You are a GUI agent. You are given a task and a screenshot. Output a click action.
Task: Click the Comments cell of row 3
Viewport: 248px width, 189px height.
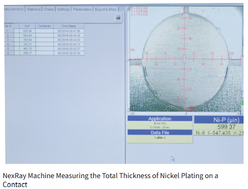coord(44,40)
